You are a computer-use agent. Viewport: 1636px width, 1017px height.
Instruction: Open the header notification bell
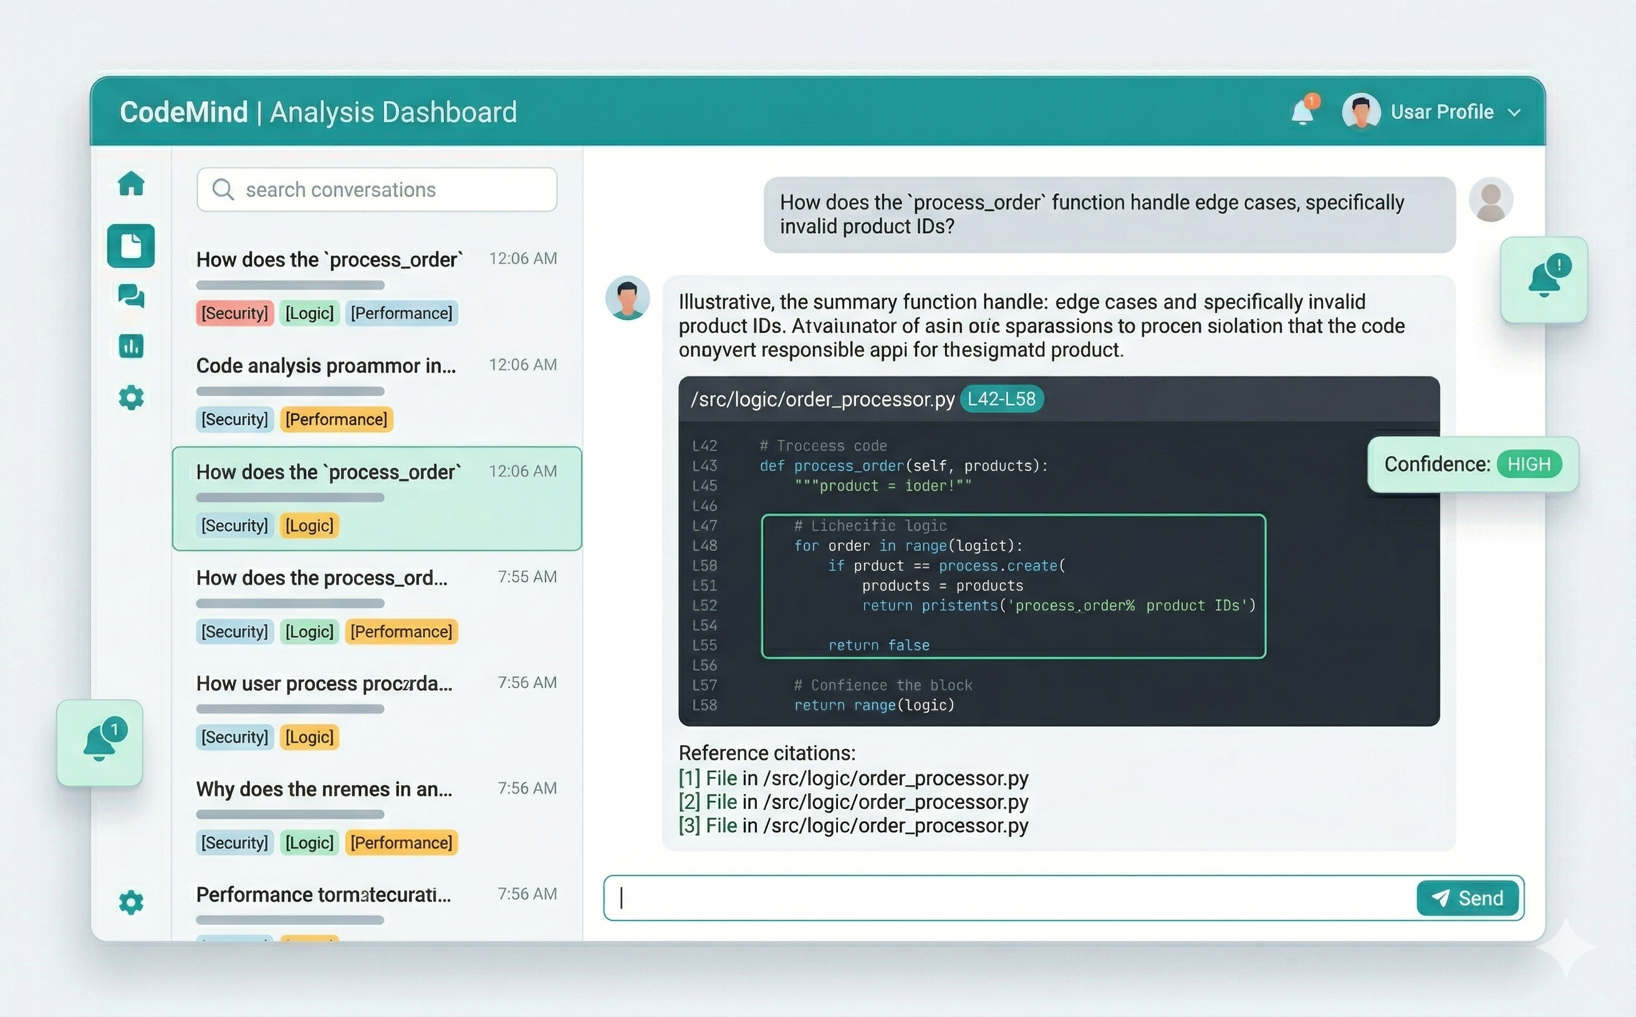coord(1303,112)
